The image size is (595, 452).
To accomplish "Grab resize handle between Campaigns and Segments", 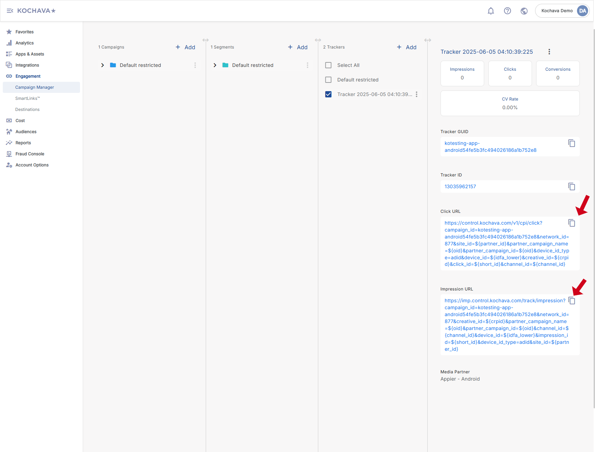I will point(205,40).
